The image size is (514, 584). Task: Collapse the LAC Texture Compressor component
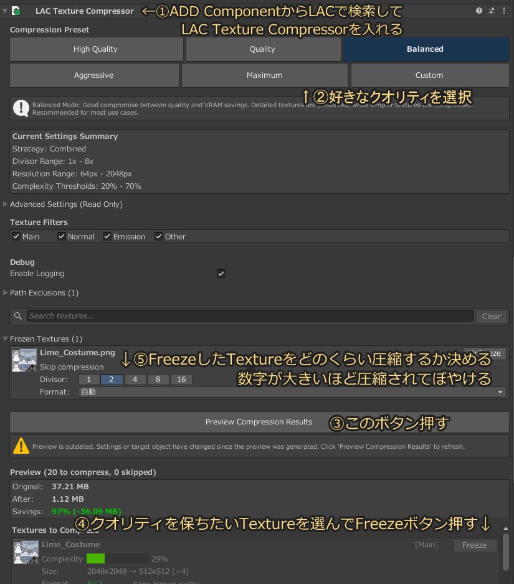pos(4,11)
